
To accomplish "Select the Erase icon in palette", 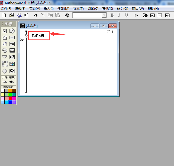I will pos(5,44).
